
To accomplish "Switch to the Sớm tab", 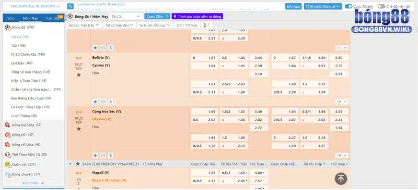I will pos(11,18).
